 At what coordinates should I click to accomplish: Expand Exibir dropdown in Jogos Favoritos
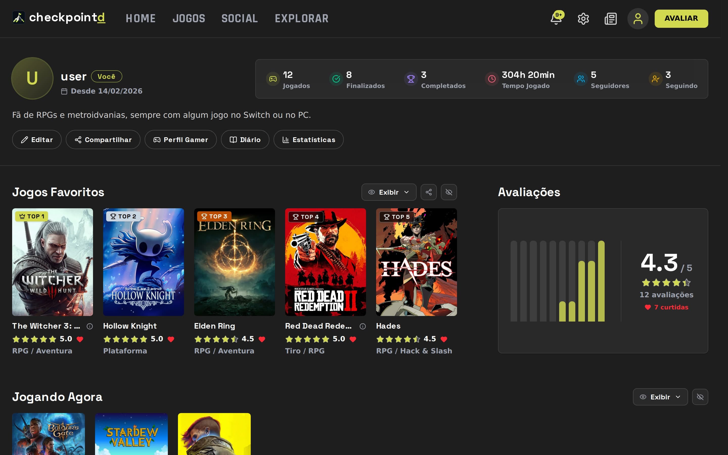click(389, 192)
